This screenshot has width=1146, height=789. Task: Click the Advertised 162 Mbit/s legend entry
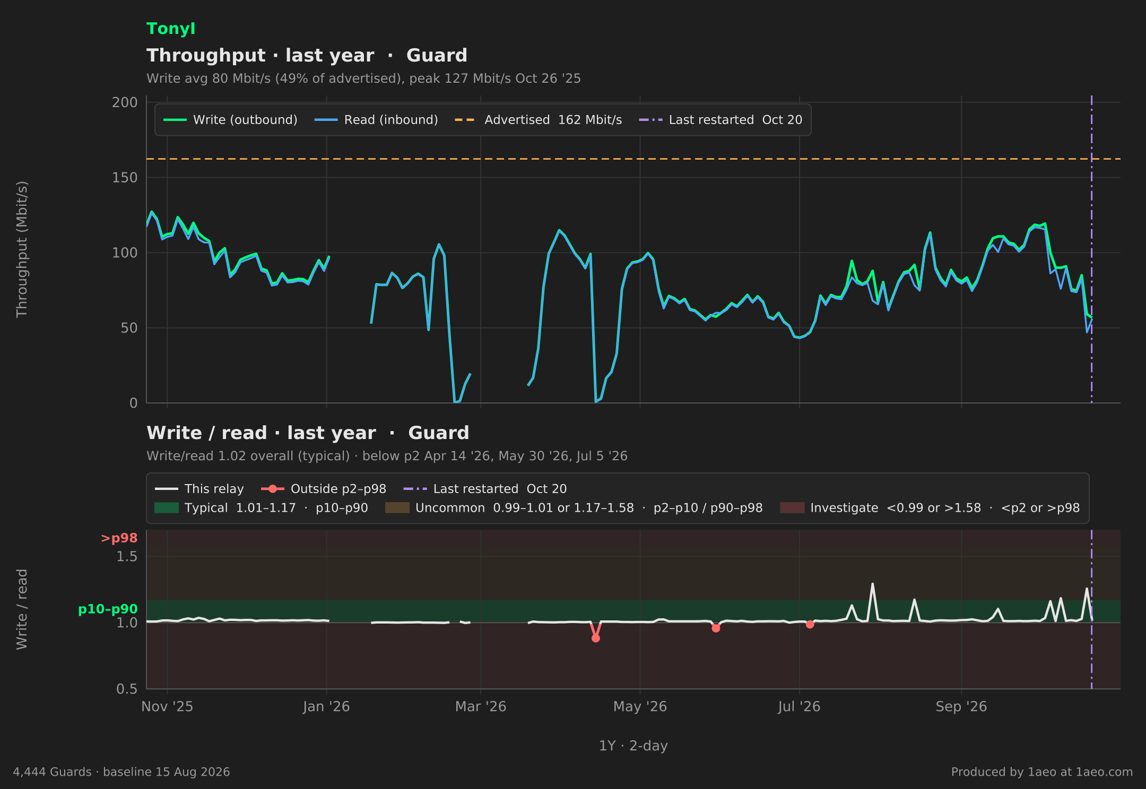coord(538,120)
